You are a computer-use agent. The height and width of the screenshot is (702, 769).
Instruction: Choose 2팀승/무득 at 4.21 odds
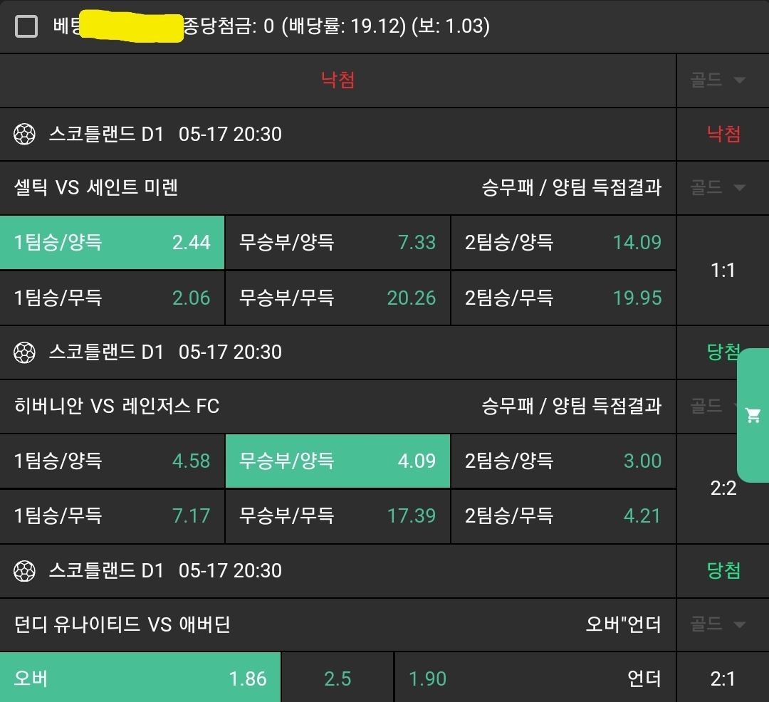point(563,515)
